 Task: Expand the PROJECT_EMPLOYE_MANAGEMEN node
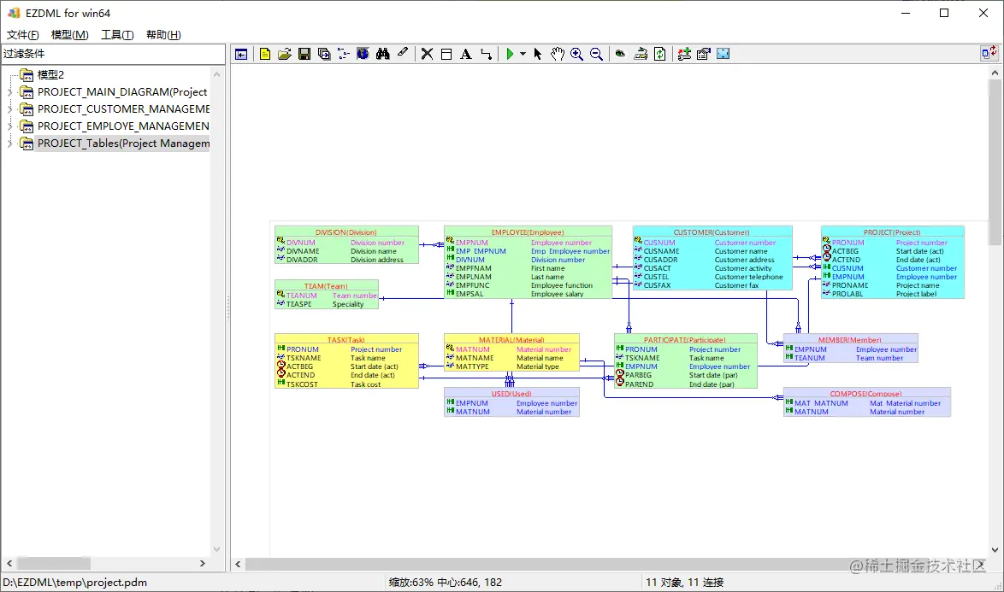(9, 126)
